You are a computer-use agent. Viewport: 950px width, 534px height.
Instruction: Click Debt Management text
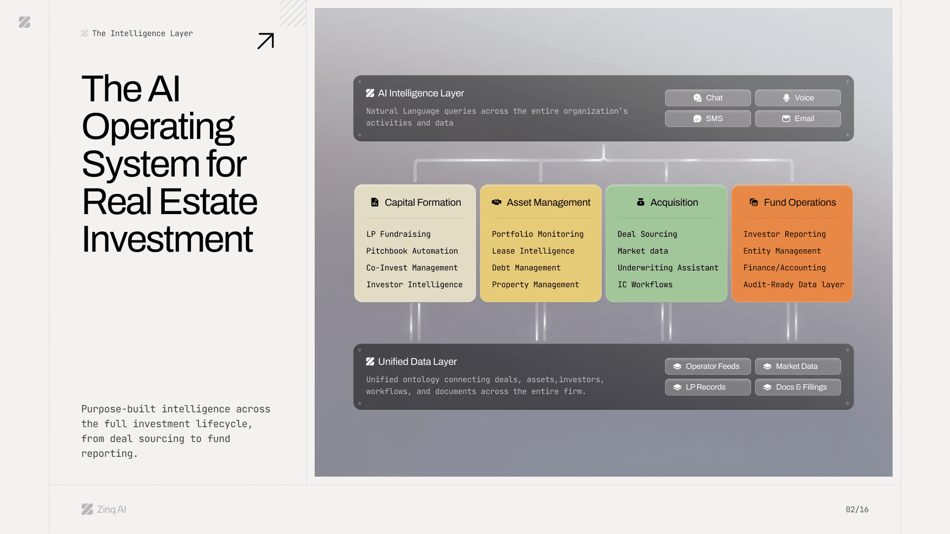click(x=526, y=268)
